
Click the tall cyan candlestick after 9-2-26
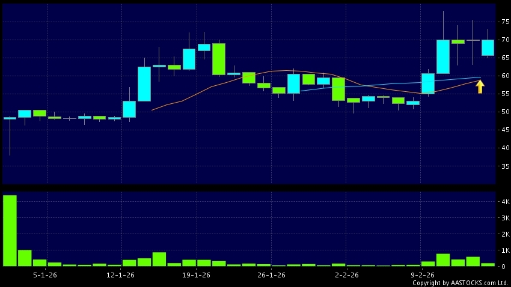(x=443, y=56)
